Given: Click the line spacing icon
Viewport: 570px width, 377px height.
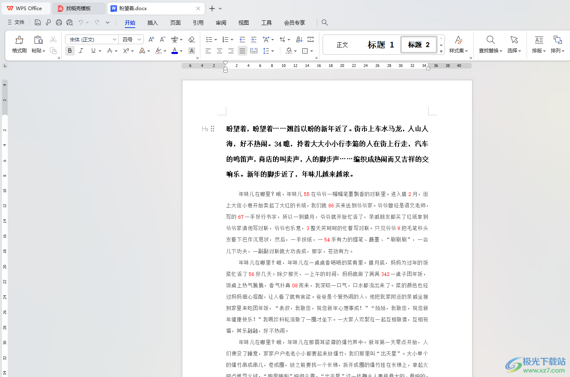Looking at the screenshot, I should click(266, 51).
